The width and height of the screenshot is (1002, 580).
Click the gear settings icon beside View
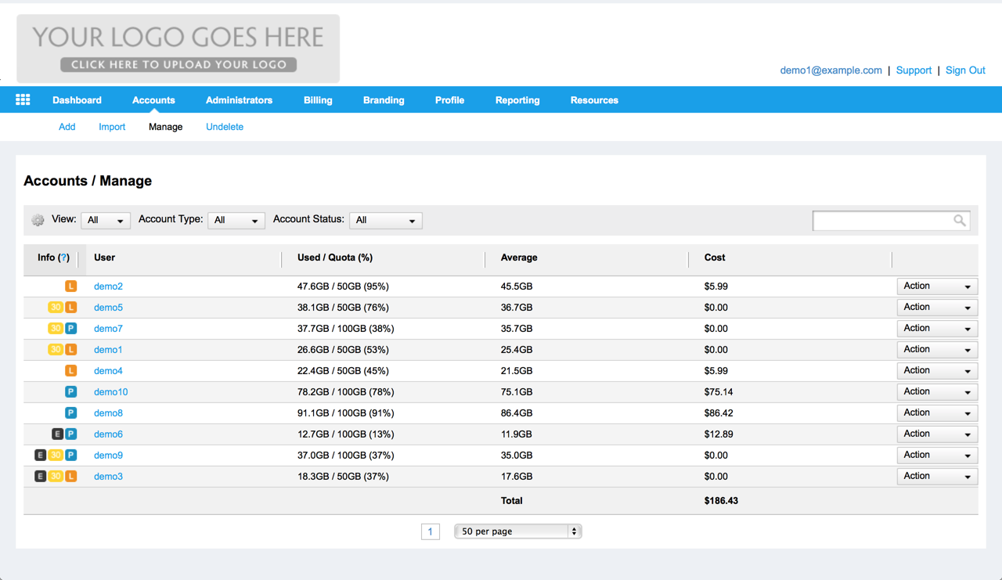(x=38, y=221)
